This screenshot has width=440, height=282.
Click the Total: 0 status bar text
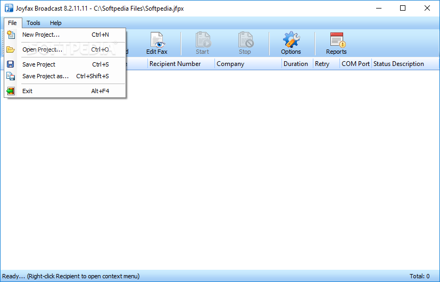click(419, 276)
